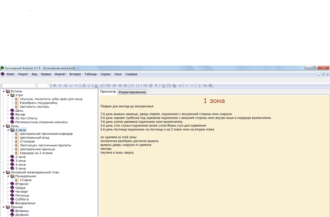Click the undo arrow icon
This screenshot has width=330, height=217.
click(187, 86)
